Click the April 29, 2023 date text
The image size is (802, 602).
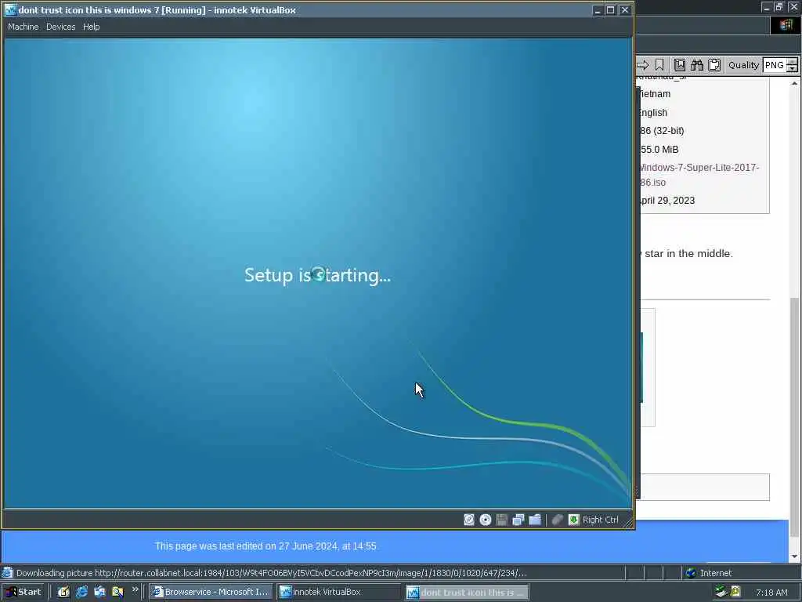coord(667,200)
